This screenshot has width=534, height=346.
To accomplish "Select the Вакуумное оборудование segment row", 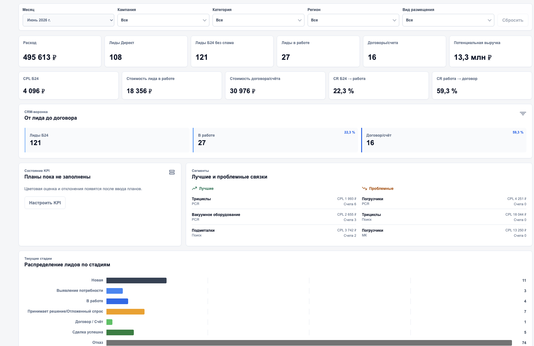I will point(274,217).
